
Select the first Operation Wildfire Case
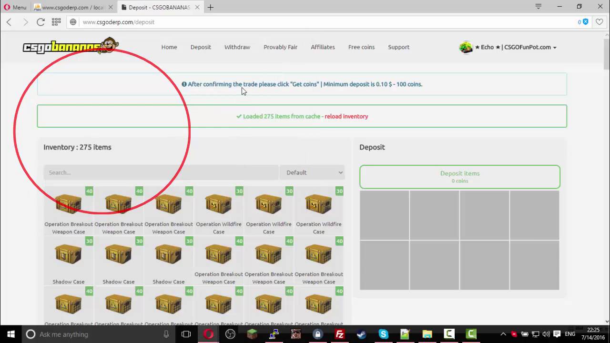(219, 211)
